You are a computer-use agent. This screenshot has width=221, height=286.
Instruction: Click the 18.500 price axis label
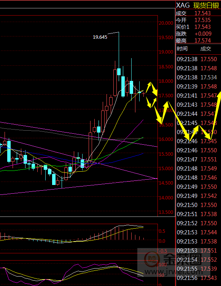[166, 66]
